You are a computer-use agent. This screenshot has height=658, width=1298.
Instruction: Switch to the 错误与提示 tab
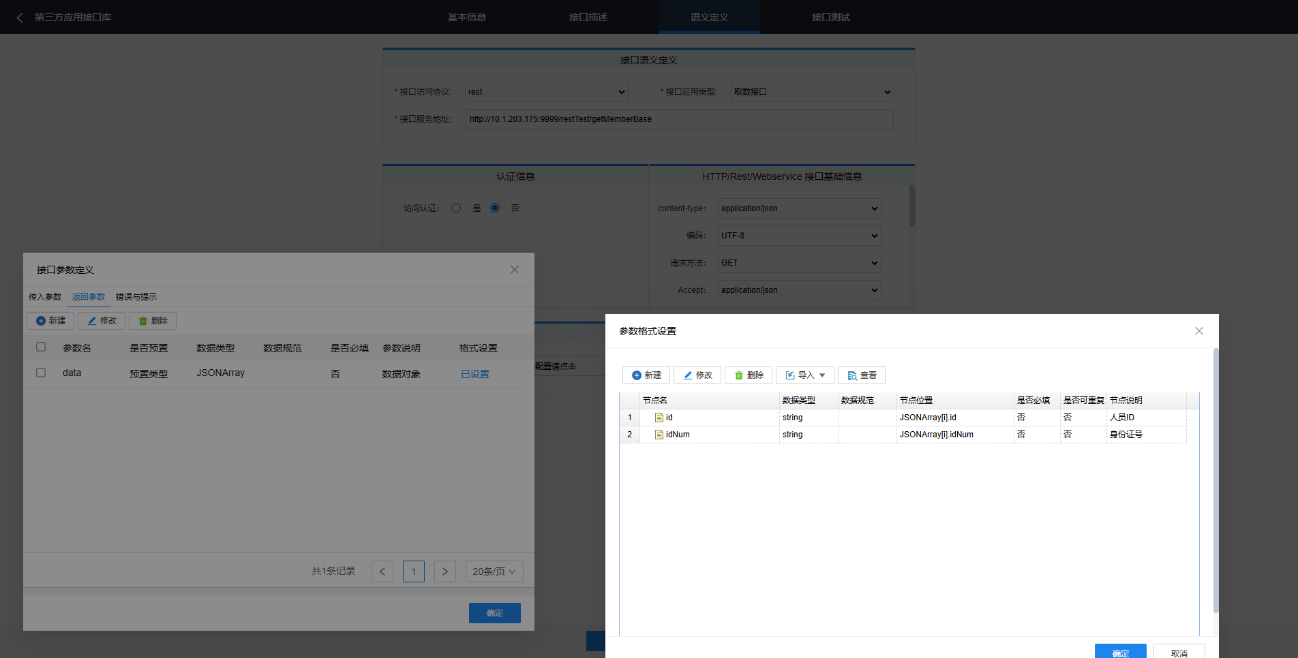(x=136, y=297)
